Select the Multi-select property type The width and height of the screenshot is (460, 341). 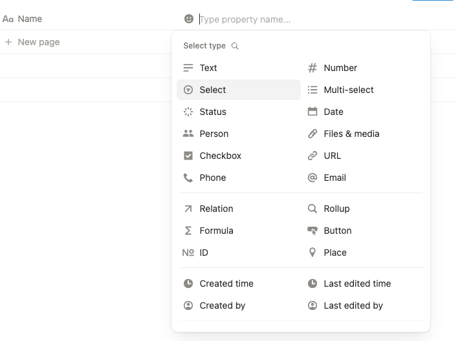pos(349,90)
